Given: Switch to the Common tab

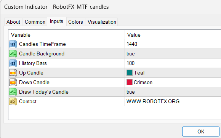Looking at the screenshot, I should 35,22.
